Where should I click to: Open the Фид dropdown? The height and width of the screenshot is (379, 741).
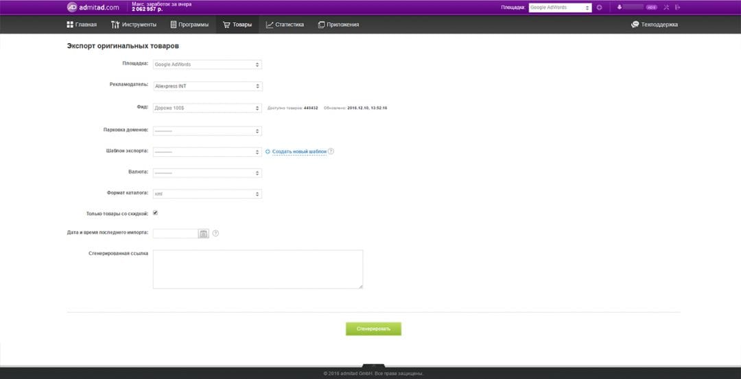tap(207, 108)
